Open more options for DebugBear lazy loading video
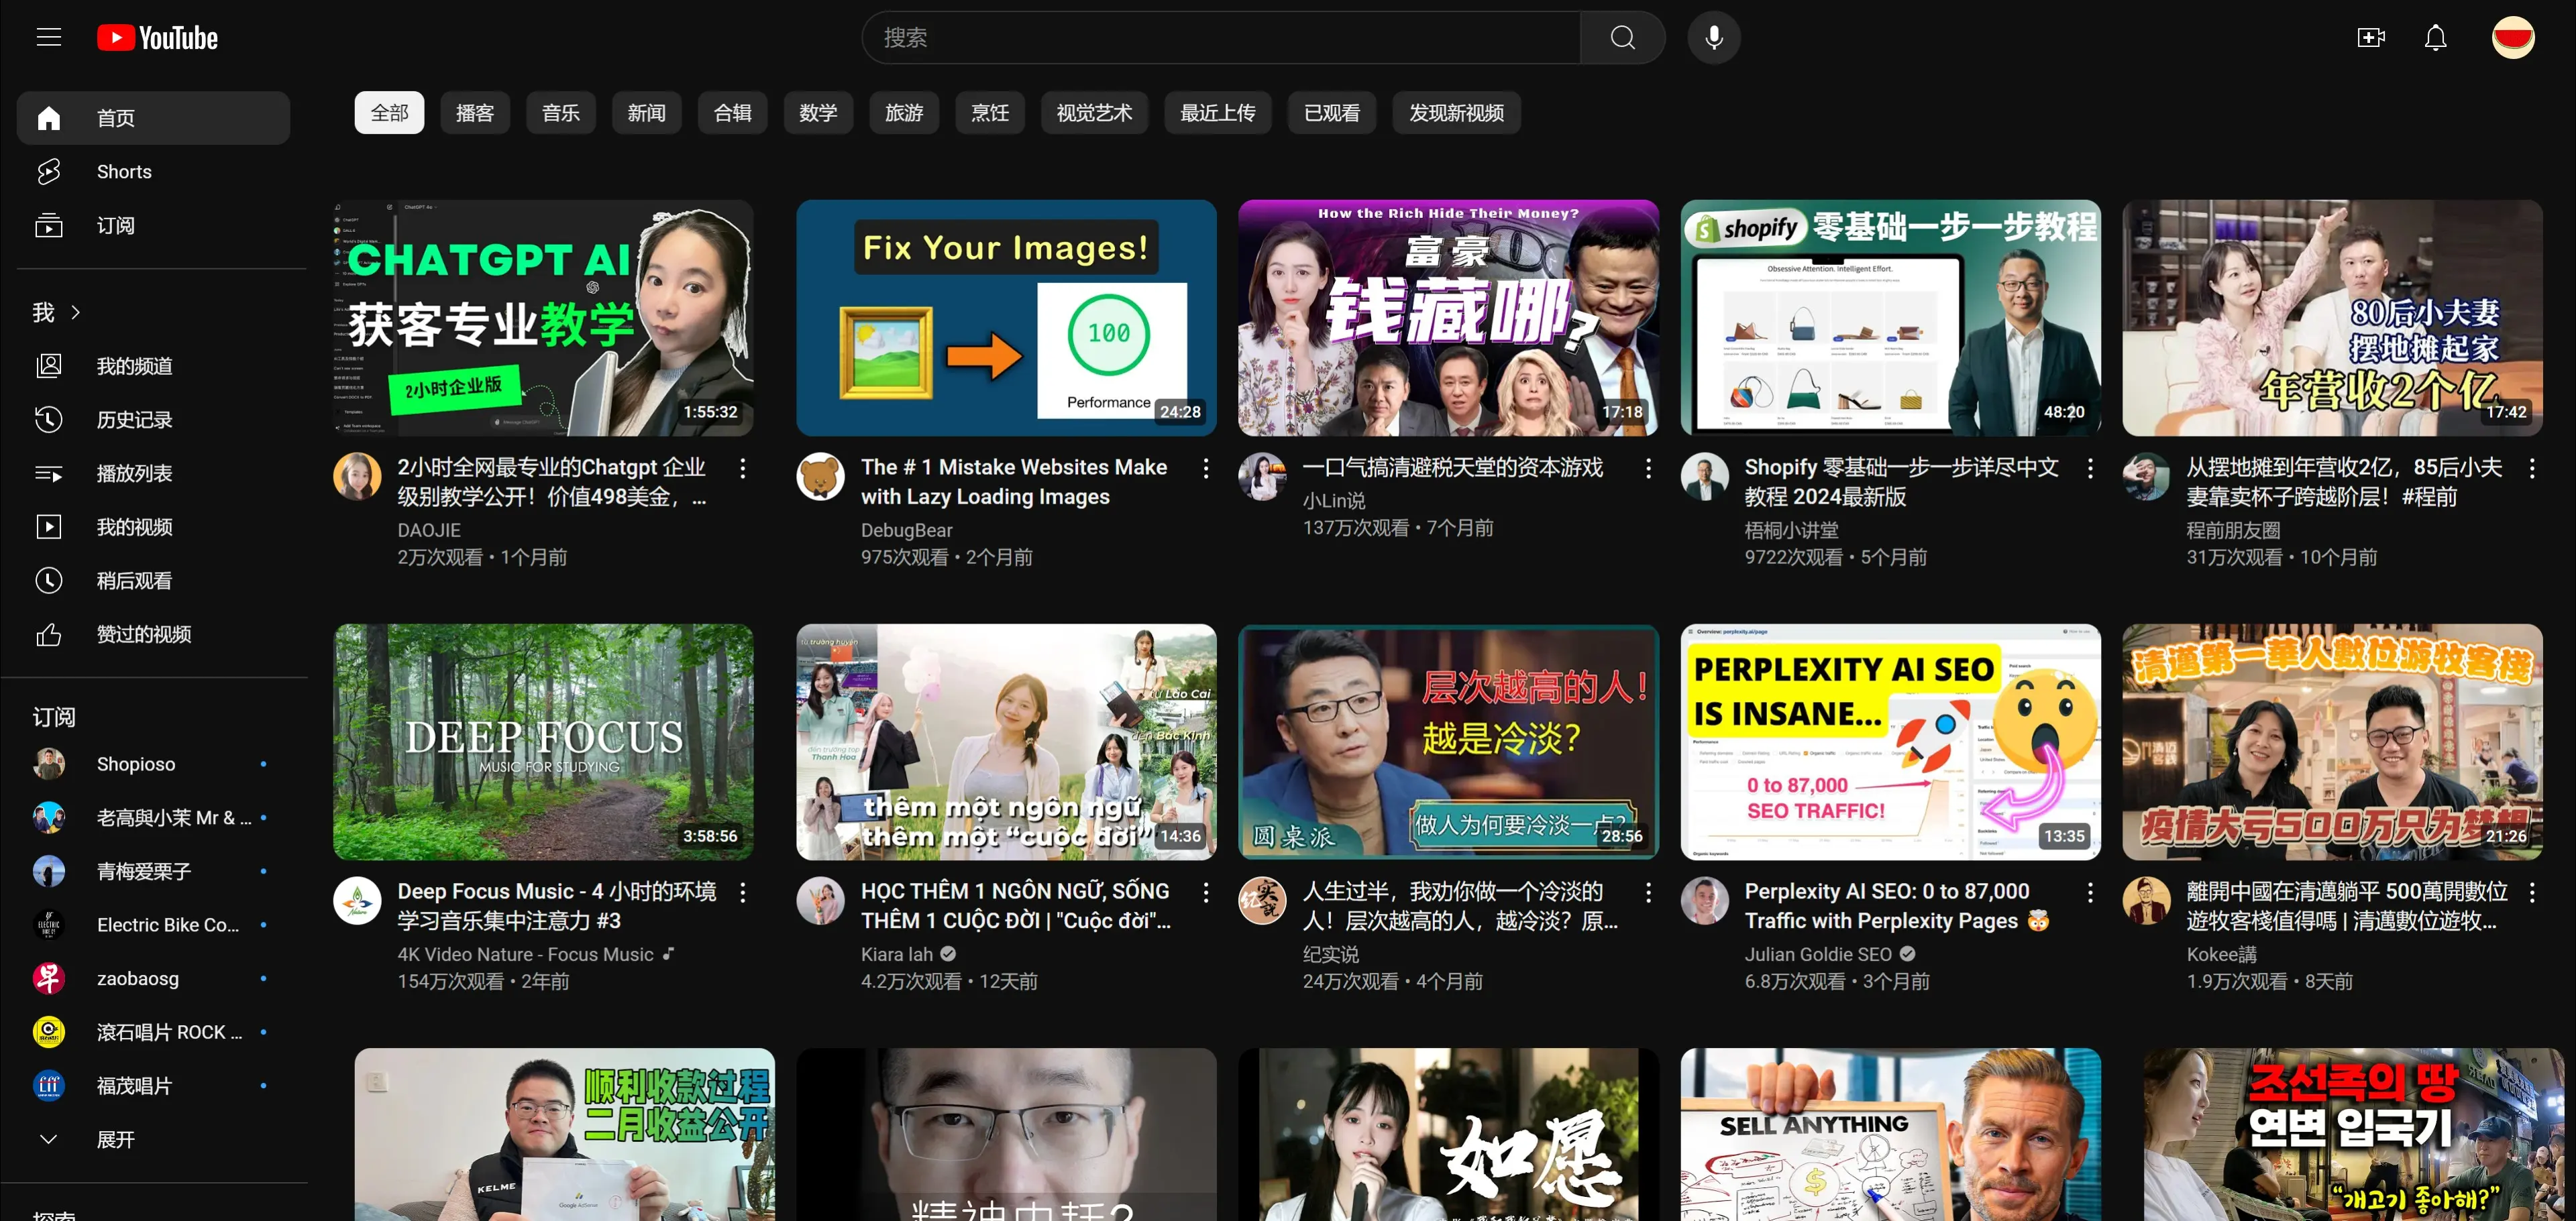This screenshot has height=1221, width=2576. click(1205, 467)
